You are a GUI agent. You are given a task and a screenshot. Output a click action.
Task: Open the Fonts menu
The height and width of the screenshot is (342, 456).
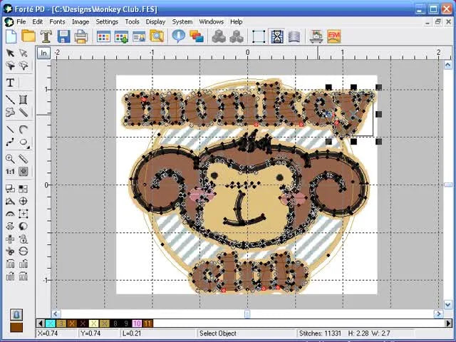coord(57,22)
